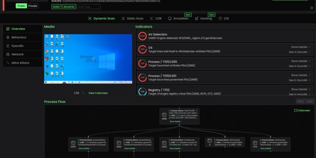Click the dynamic tag
The width and height of the screenshot is (316, 158).
[x=69, y=7]
